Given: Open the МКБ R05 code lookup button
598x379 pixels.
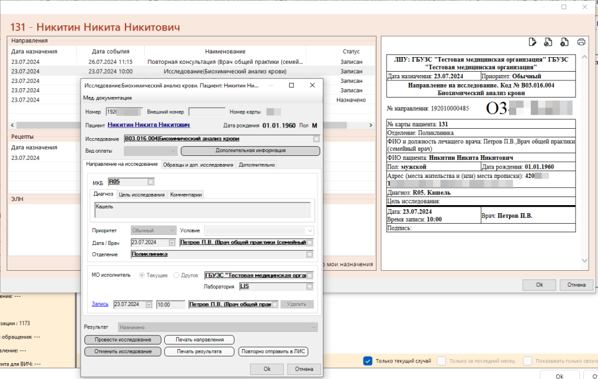Looking at the screenshot, I should coord(151,182).
